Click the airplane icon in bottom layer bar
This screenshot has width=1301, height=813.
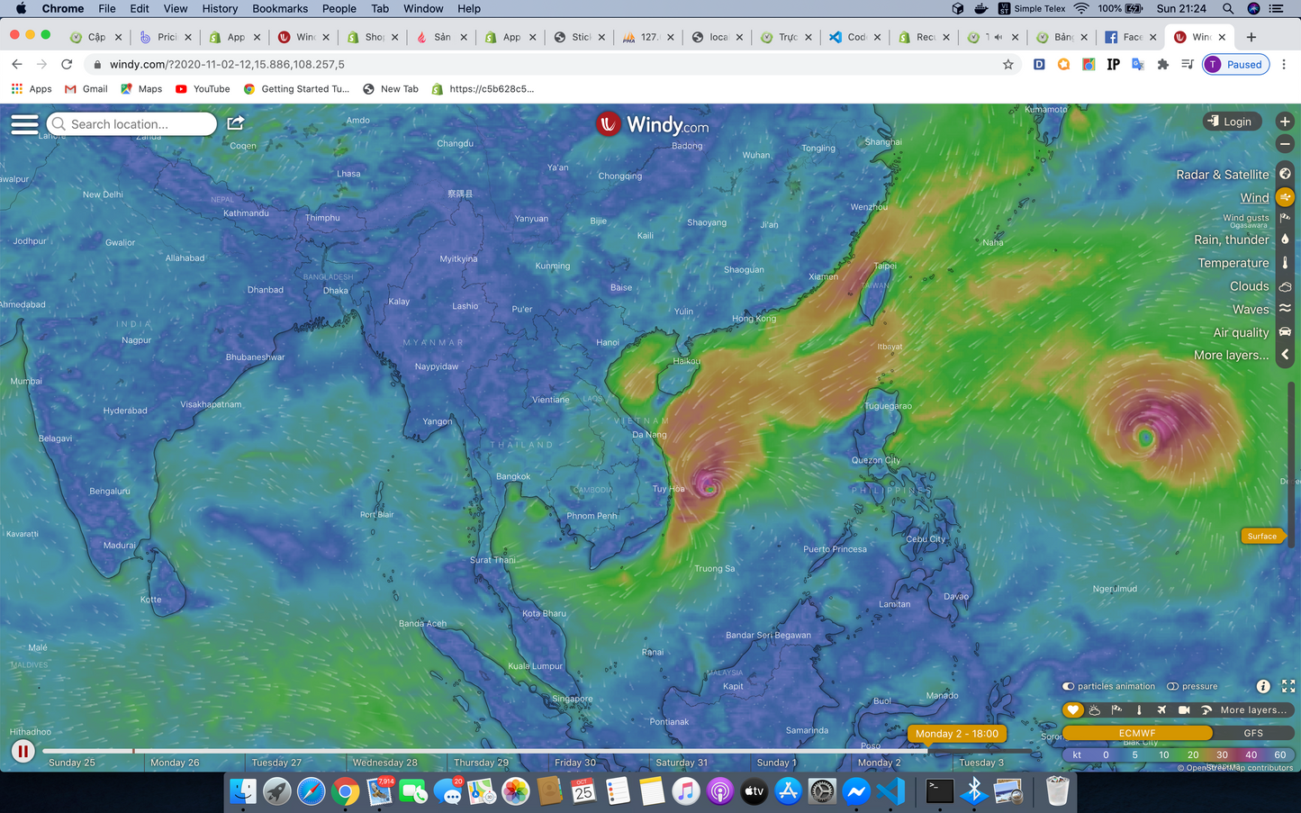point(1161,709)
